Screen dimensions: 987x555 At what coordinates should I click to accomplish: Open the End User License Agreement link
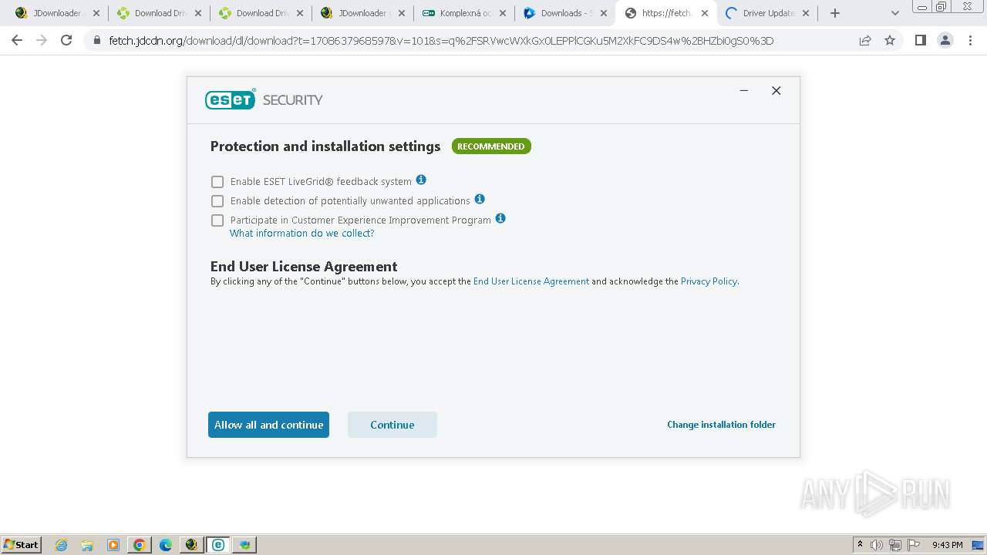531,281
